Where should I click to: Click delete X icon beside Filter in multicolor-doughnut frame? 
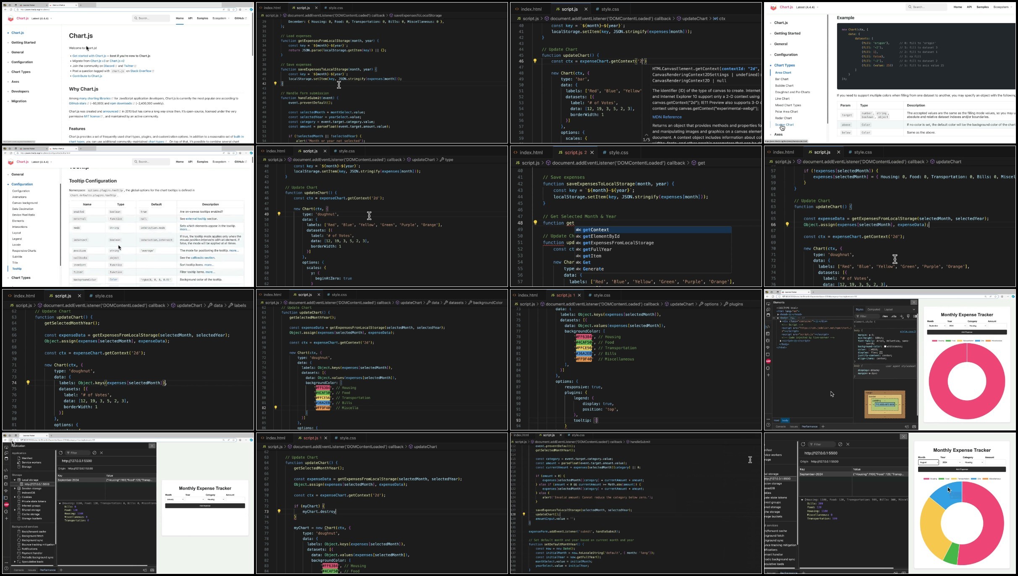tap(848, 444)
